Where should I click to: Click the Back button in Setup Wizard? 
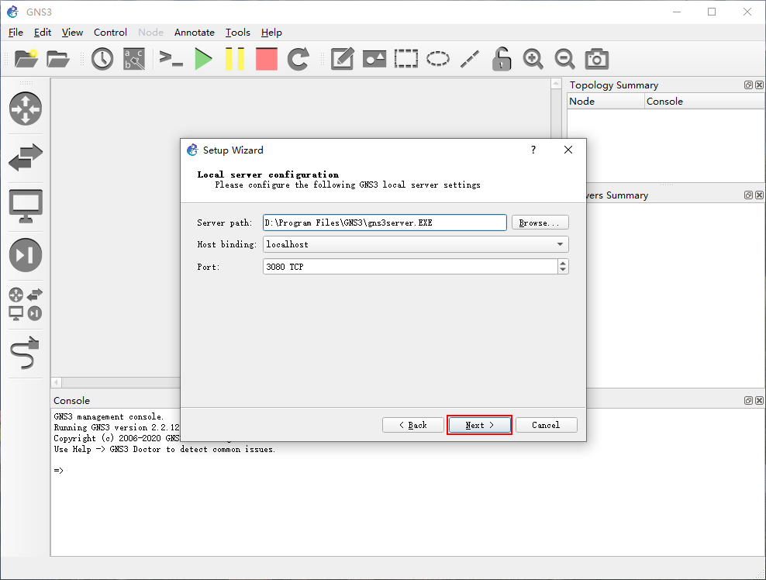(x=412, y=425)
